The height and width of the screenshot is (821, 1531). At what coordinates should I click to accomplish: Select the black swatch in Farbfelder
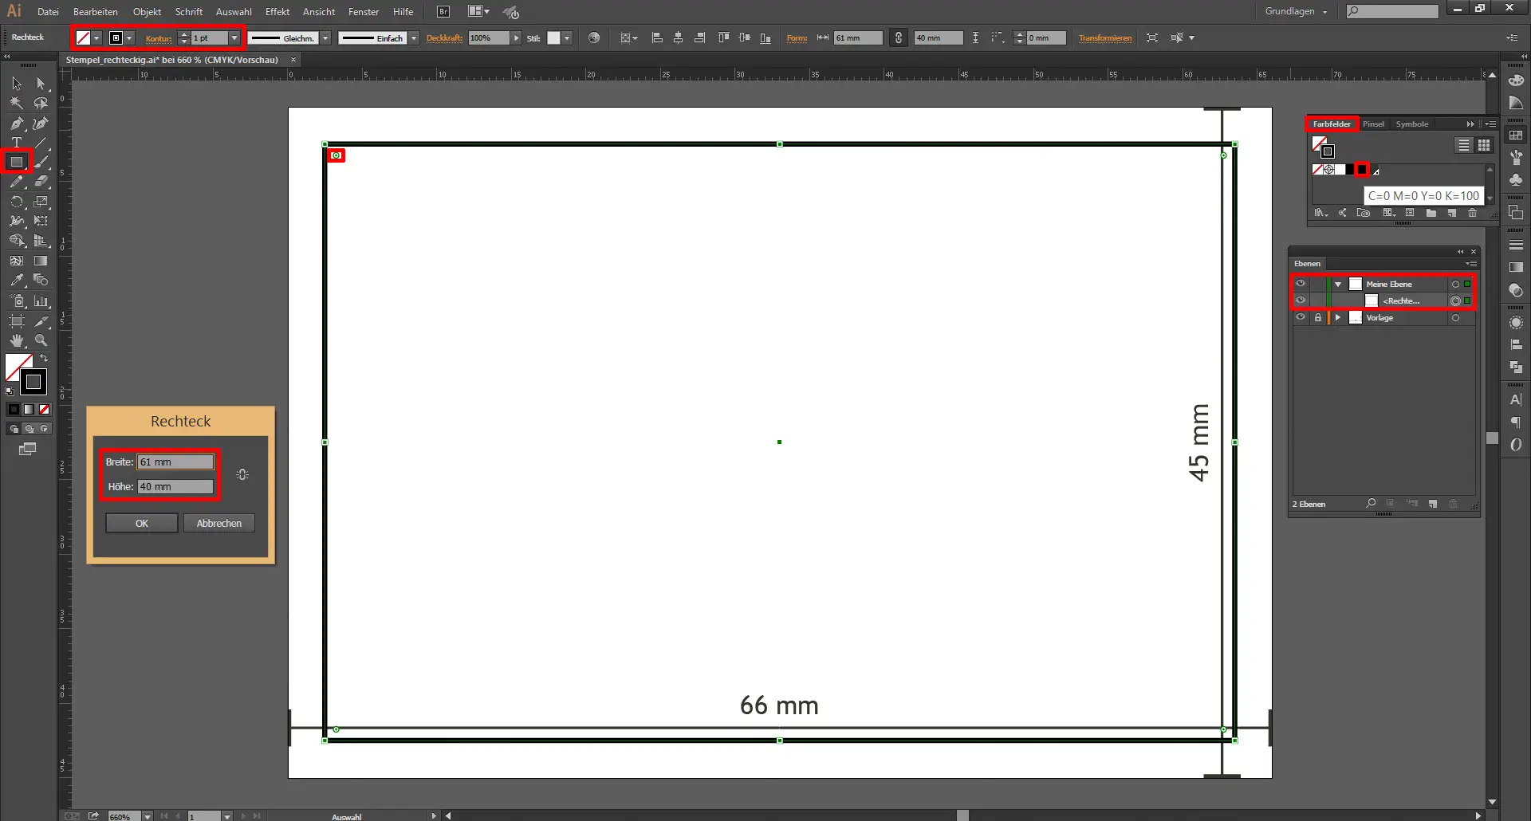1362,169
